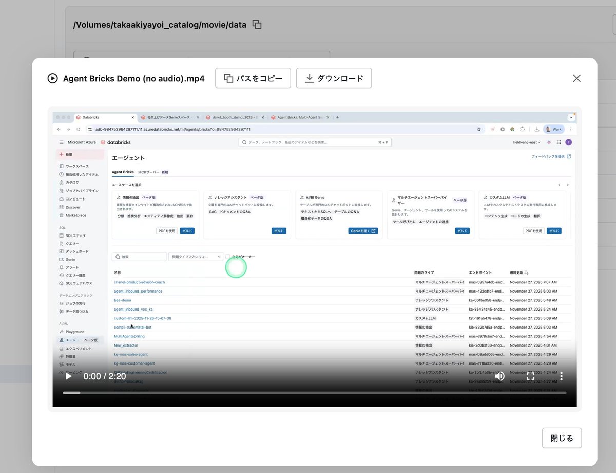The width and height of the screenshot is (616, 473).
Task: Open Marketplace in the sidebar
Action: (x=72, y=215)
